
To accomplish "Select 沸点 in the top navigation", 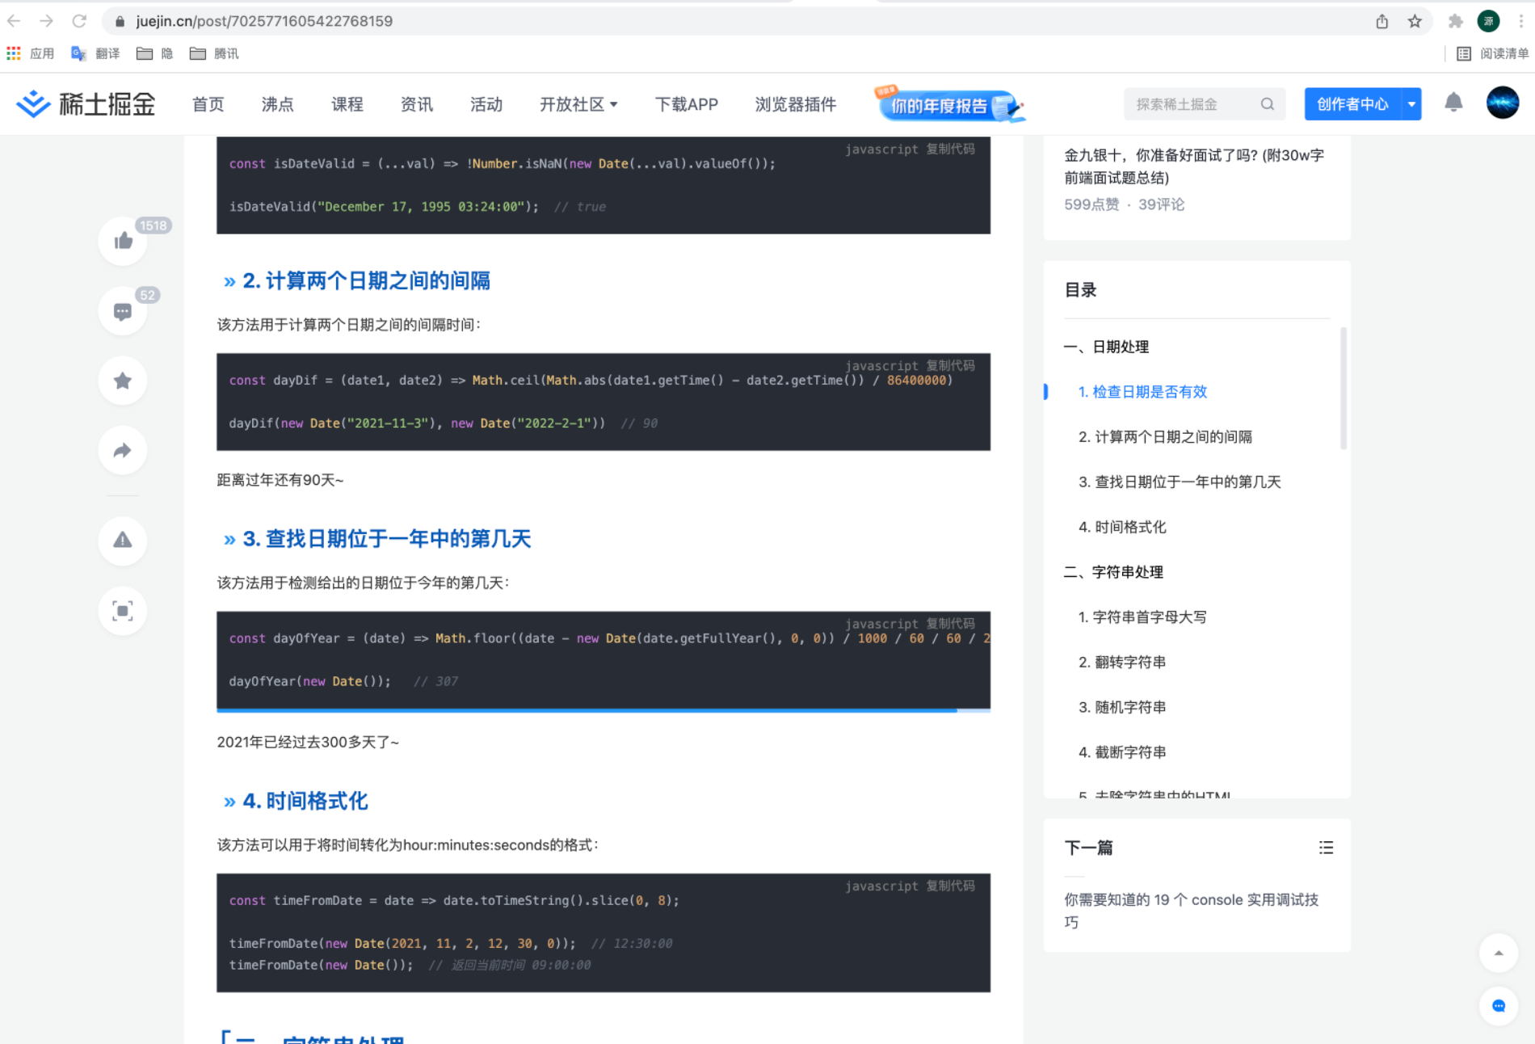I will coord(277,103).
